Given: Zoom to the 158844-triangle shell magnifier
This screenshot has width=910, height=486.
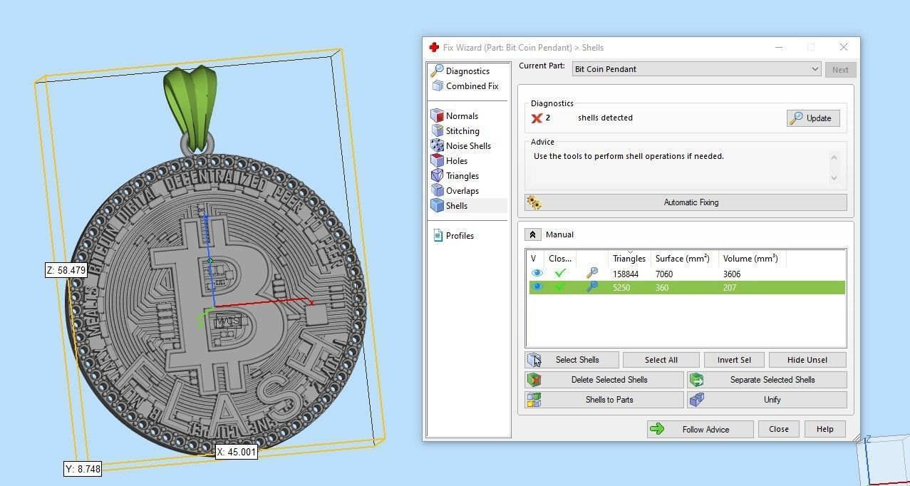Looking at the screenshot, I should [591, 273].
